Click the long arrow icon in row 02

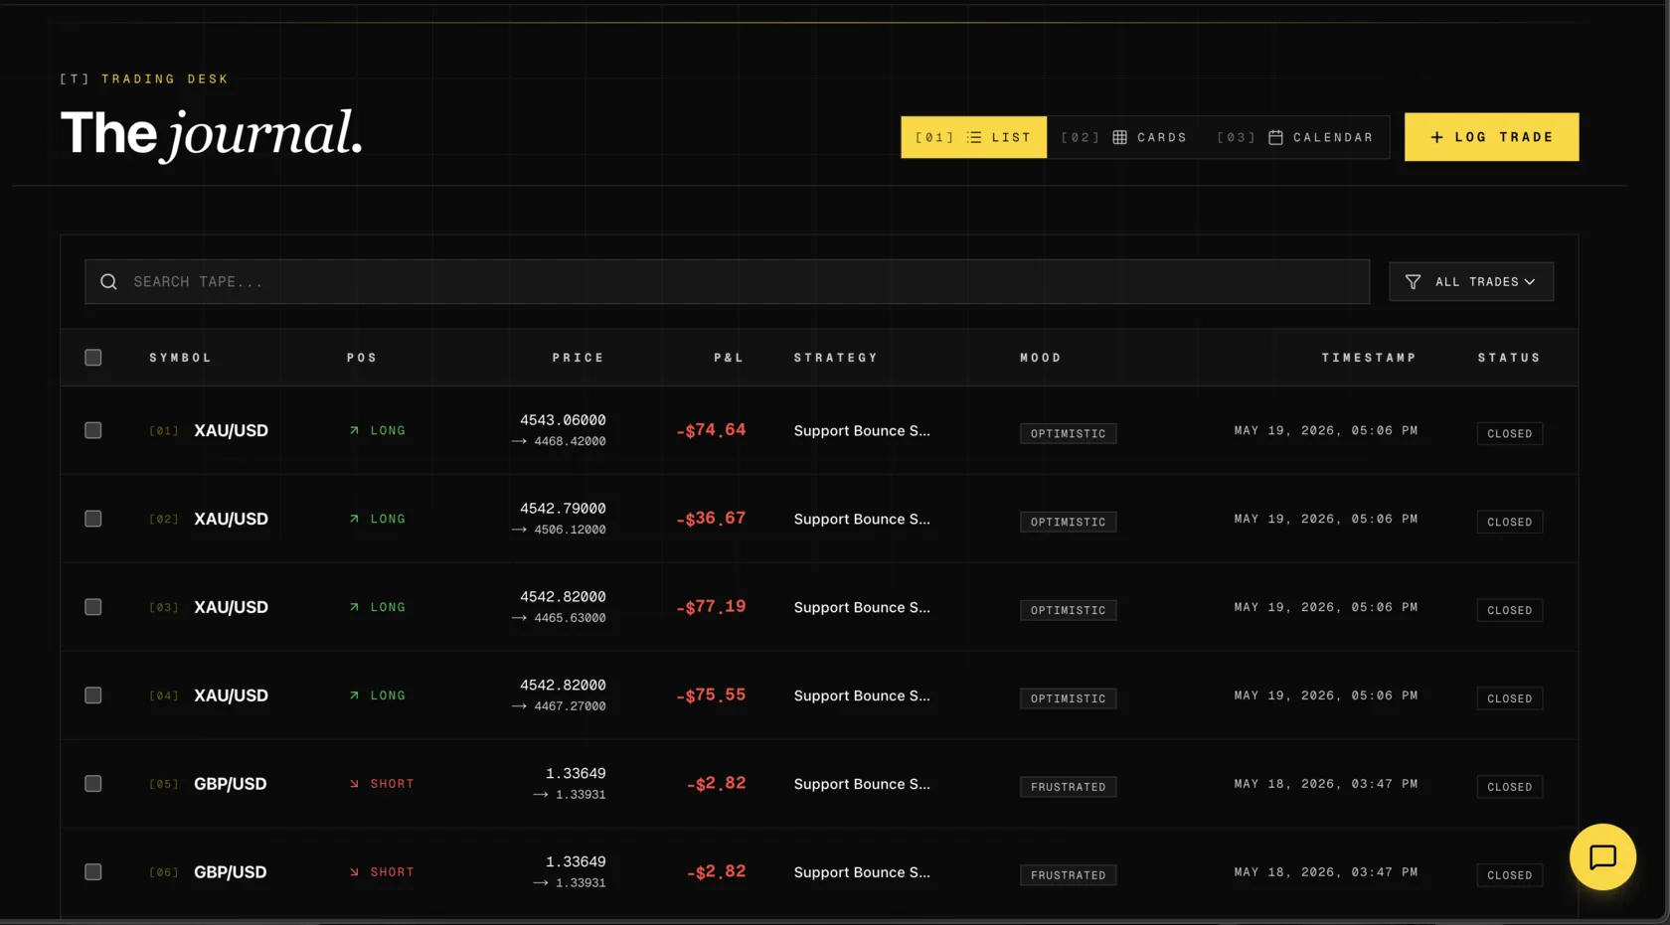(354, 519)
